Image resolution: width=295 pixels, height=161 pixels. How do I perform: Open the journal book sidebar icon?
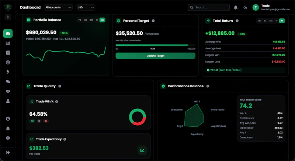(8, 53)
